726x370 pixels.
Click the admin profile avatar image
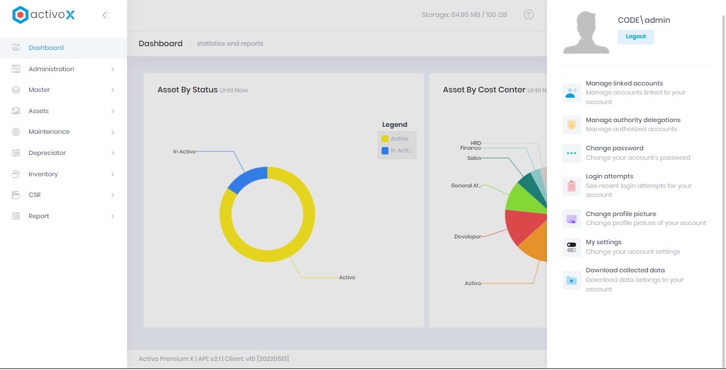point(586,32)
